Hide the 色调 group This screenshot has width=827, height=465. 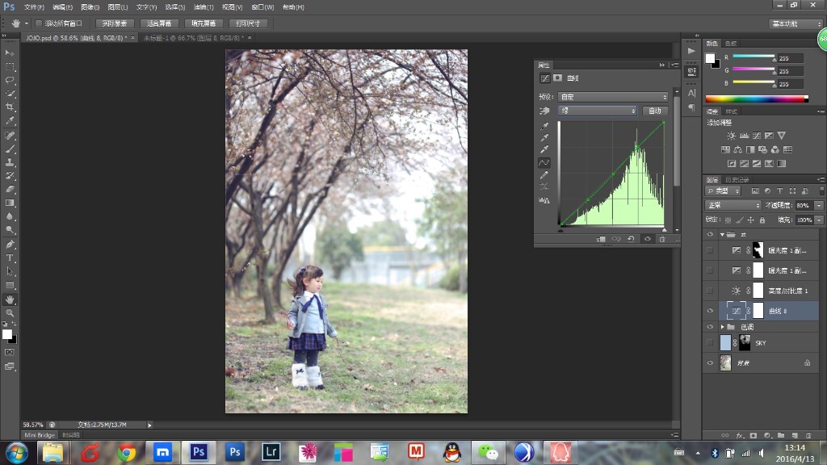710,327
